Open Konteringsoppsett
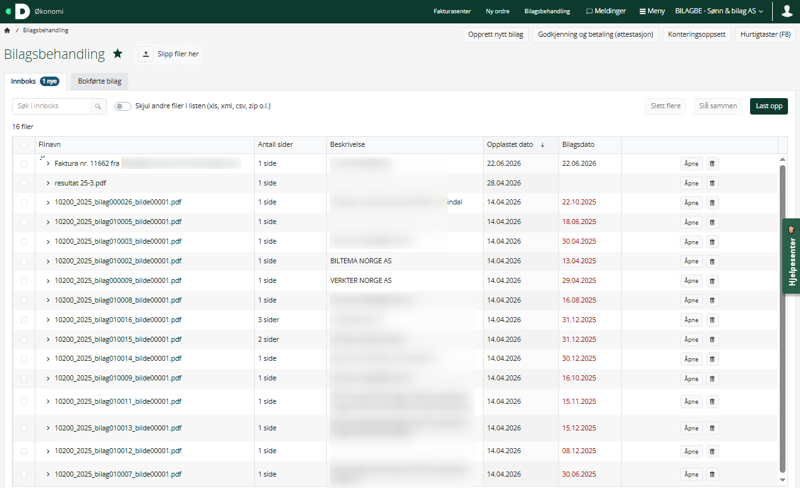This screenshot has height=488, width=800. tap(698, 35)
